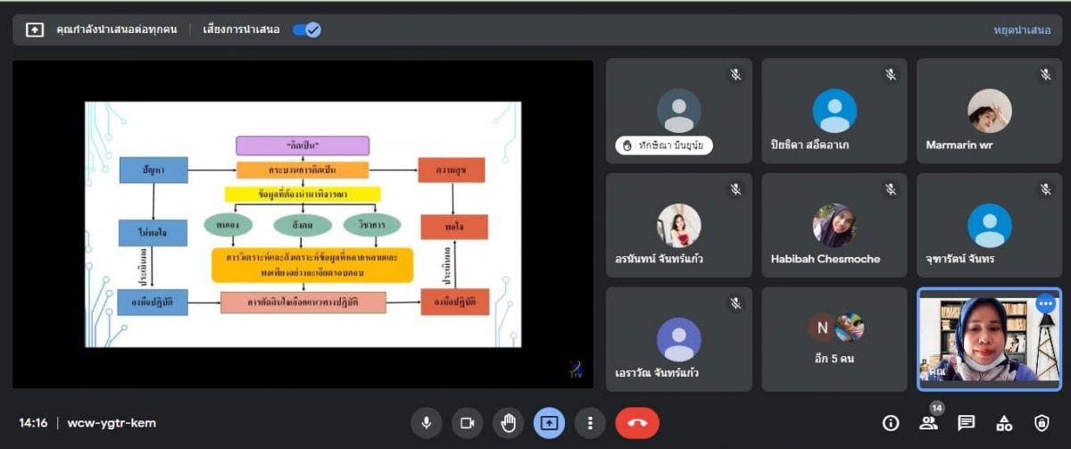Open the activities panel
The height and width of the screenshot is (449, 1071).
click(x=1004, y=423)
